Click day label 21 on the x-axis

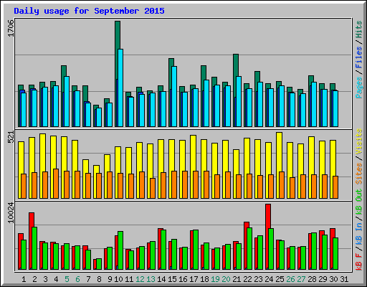[237, 279]
